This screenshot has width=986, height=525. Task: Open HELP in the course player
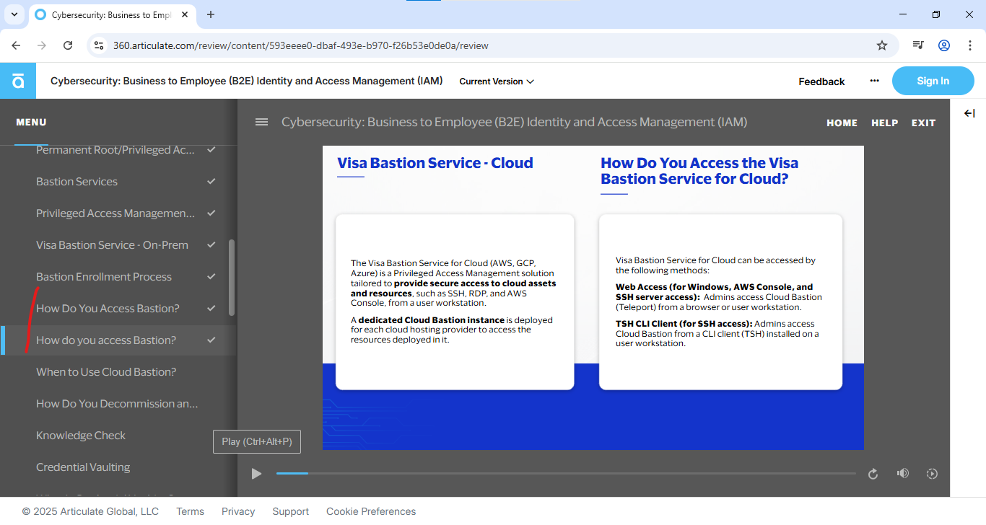click(x=885, y=123)
